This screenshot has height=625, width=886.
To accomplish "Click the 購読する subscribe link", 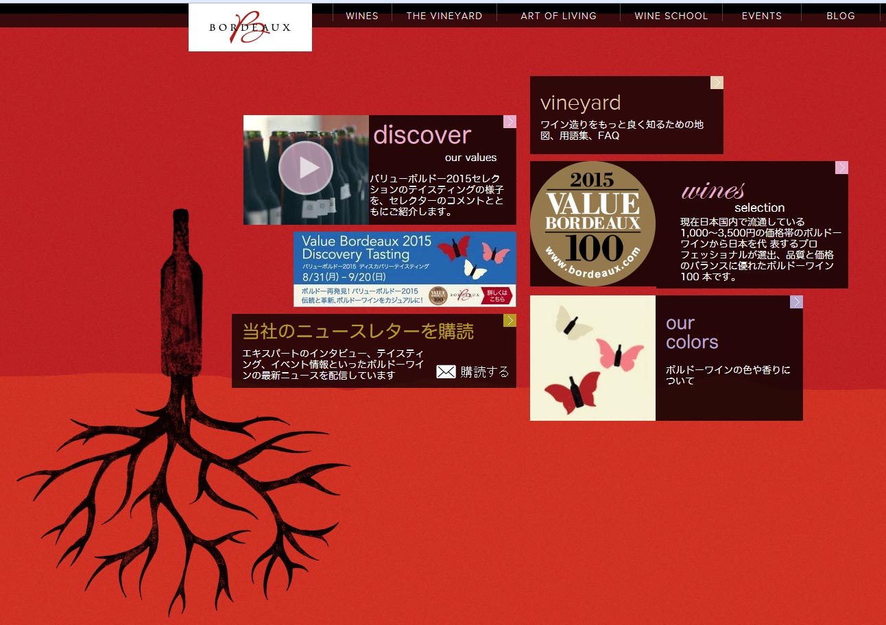I will click(x=485, y=371).
